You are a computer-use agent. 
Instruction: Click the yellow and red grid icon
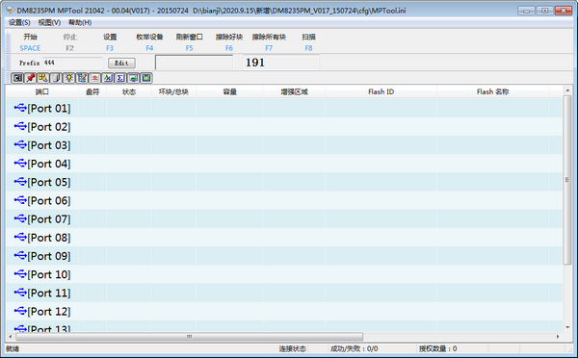(x=43, y=78)
